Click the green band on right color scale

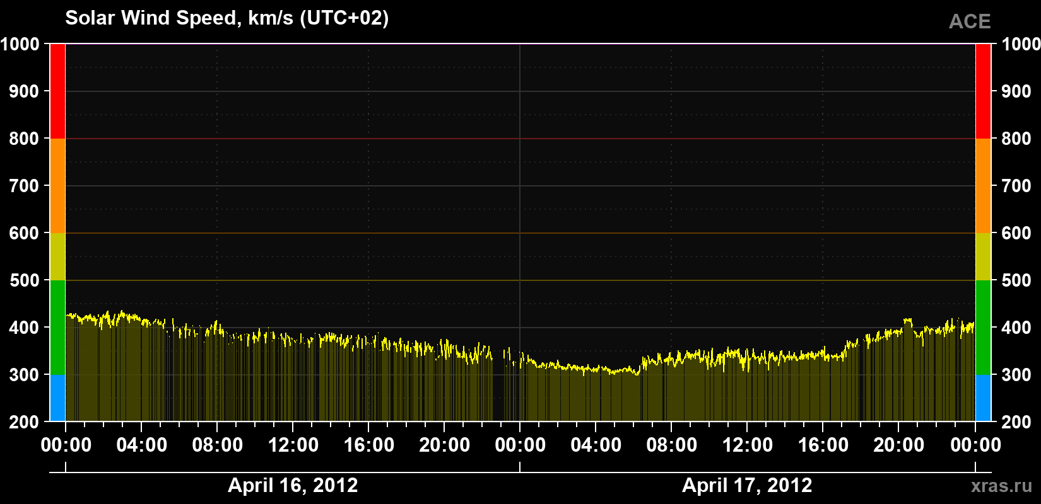click(x=983, y=328)
